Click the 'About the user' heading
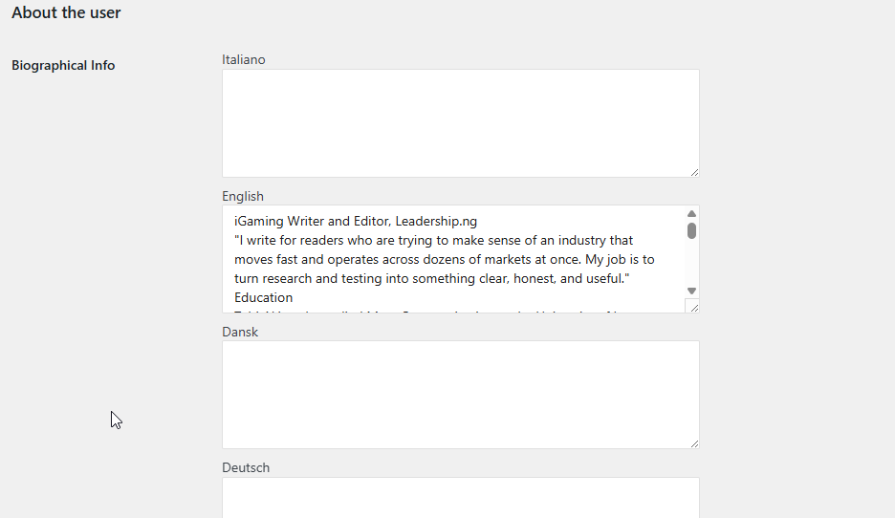895x518 pixels. pos(66,12)
